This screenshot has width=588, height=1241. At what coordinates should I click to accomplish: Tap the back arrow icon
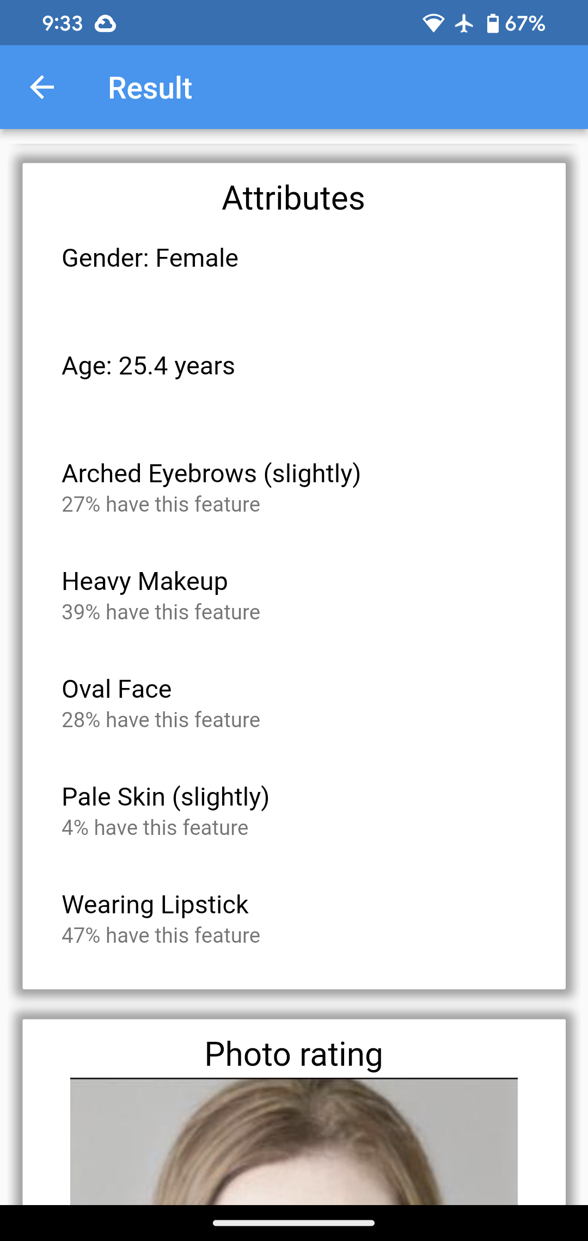coord(42,87)
